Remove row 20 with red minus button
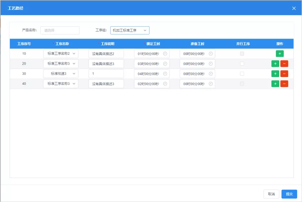This screenshot has height=202, width=302. pos(284,64)
